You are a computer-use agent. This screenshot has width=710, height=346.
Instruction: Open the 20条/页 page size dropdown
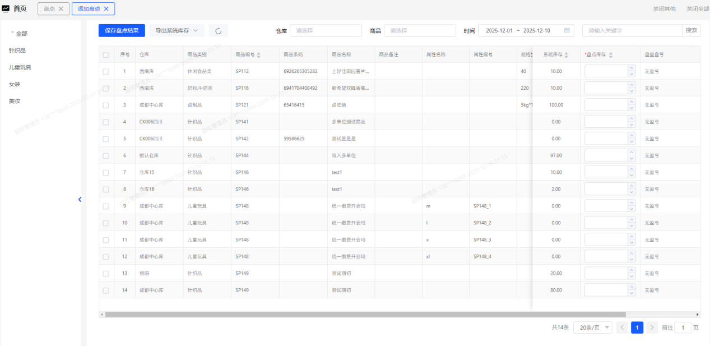pyautogui.click(x=592, y=328)
